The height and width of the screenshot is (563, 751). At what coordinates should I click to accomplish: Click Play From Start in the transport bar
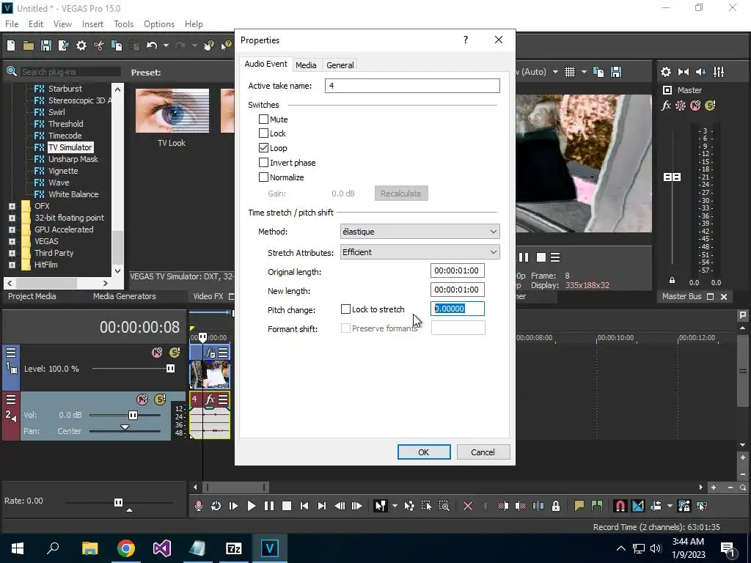(234, 506)
